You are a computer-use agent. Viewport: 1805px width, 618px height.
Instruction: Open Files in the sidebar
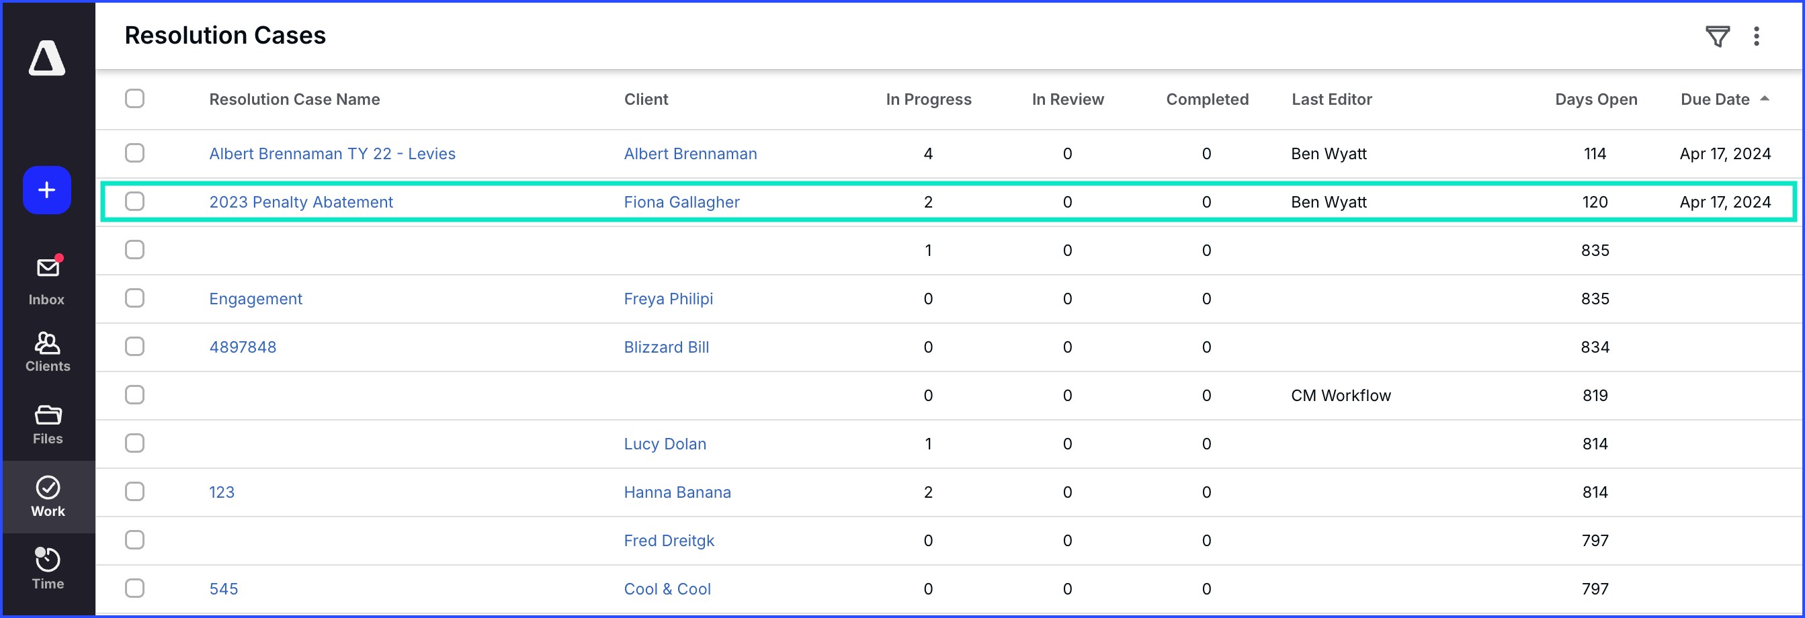[47, 425]
